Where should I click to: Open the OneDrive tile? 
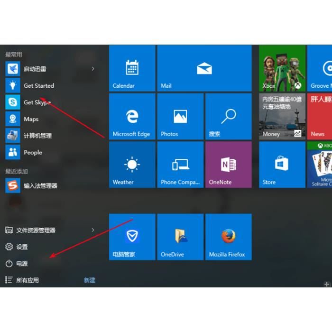click(x=180, y=237)
